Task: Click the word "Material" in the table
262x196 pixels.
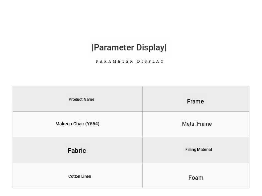Action: coord(205,150)
